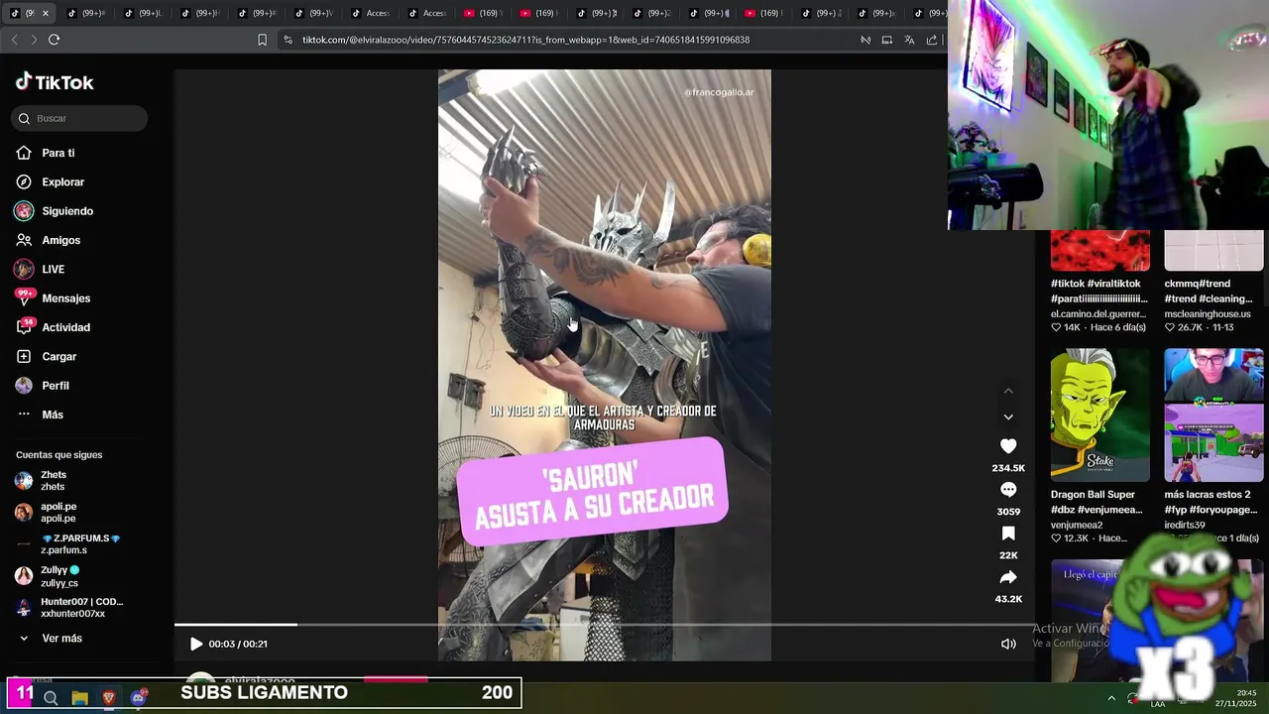Click the browser share icon in address bar
Image resolution: width=1269 pixels, height=714 pixels.
(x=932, y=40)
